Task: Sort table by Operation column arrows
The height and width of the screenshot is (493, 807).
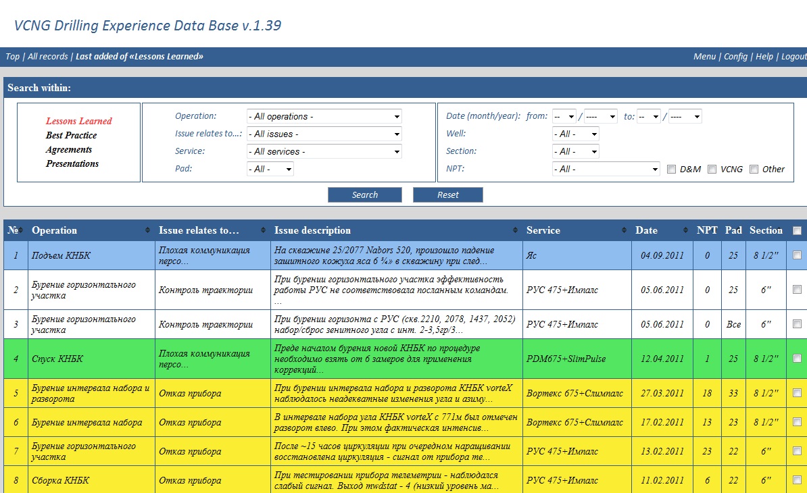Action: 147,231
